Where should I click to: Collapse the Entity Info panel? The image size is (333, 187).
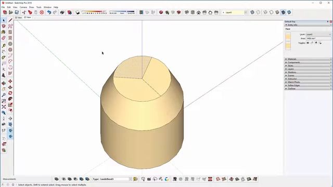pos(308,25)
